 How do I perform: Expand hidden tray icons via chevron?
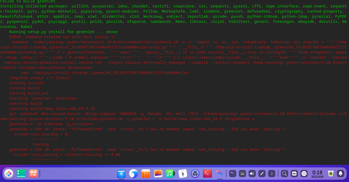point(272,174)
